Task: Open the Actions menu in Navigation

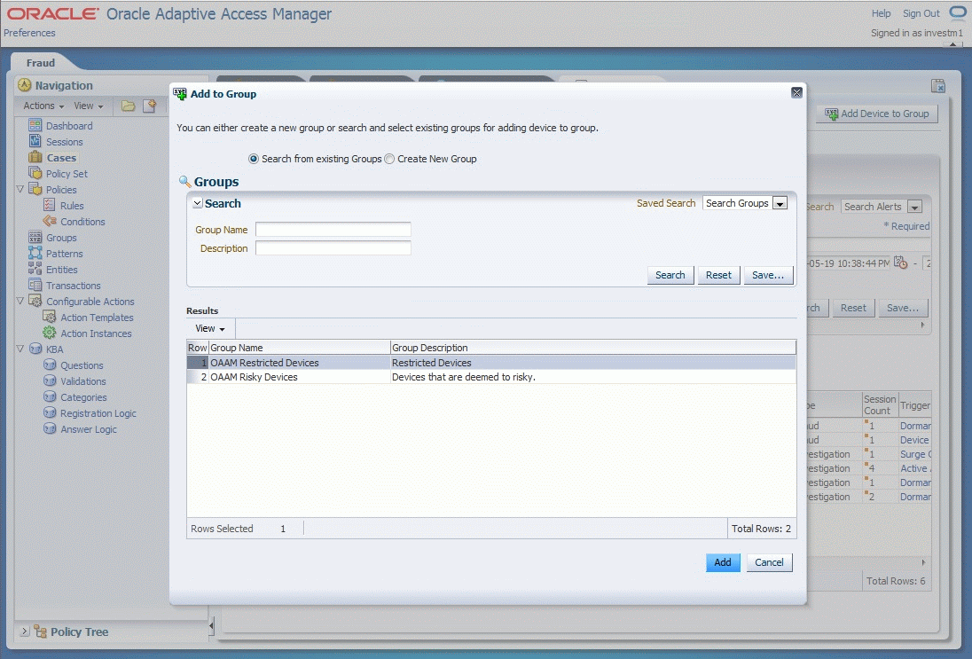Action: (x=42, y=106)
